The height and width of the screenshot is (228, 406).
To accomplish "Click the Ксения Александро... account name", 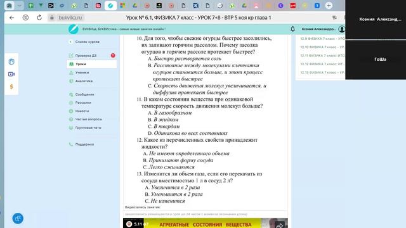I will pyautogui.click(x=318, y=29).
